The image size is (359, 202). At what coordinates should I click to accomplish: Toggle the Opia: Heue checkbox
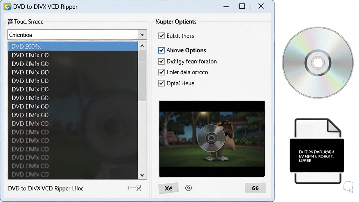[161, 83]
